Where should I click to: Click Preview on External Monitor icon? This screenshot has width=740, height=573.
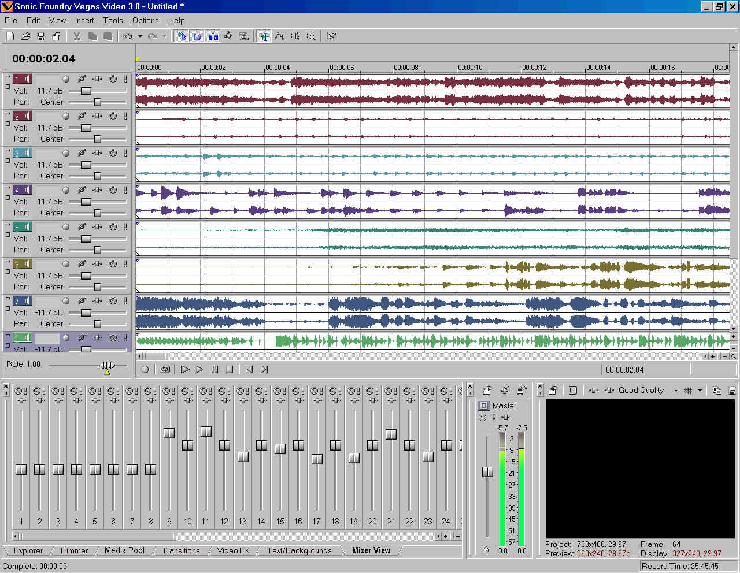pyautogui.click(x=573, y=390)
